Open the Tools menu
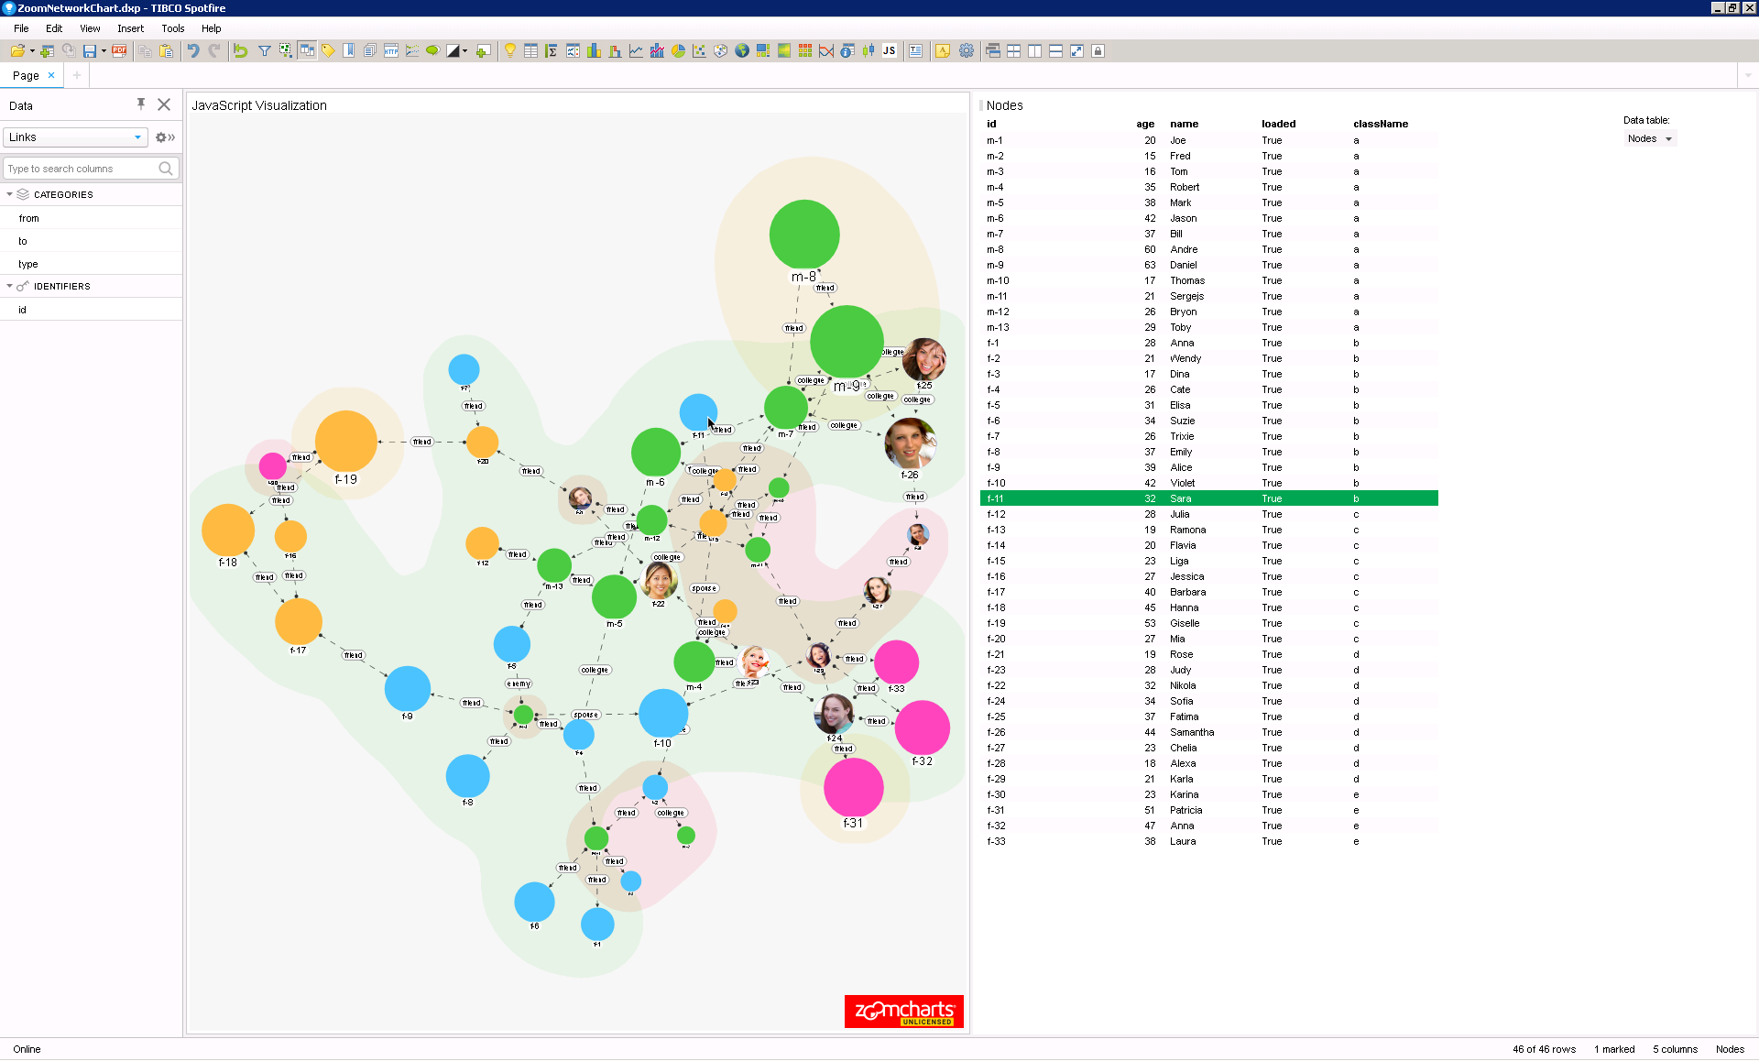 [x=172, y=28]
